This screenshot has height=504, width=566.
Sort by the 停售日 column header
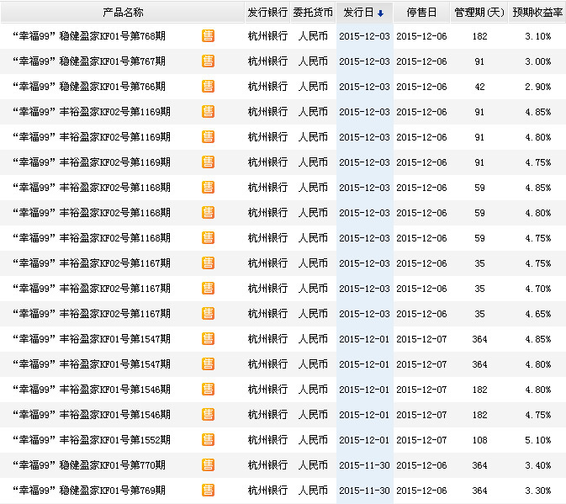coord(421,13)
